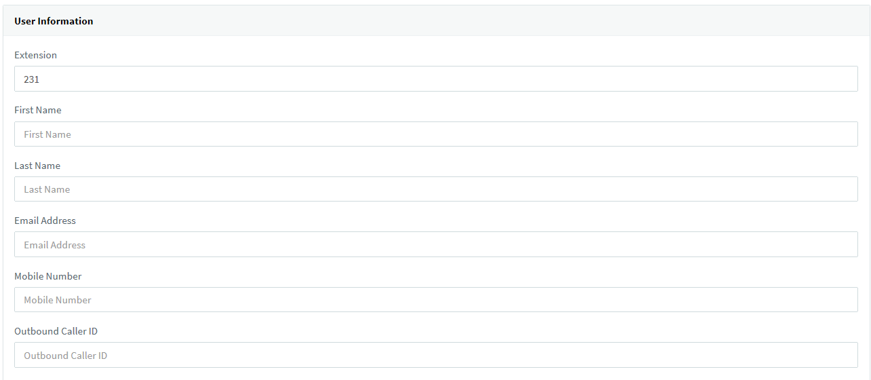The height and width of the screenshot is (380, 871).
Task: Click the Outbound Caller ID label above its field
Action: pyautogui.click(x=56, y=331)
